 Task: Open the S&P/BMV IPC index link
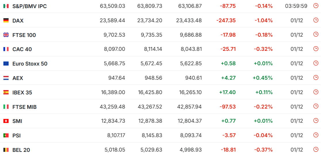(x=29, y=6)
